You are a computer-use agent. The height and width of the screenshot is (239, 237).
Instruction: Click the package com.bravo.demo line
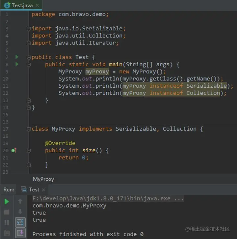[70, 14]
